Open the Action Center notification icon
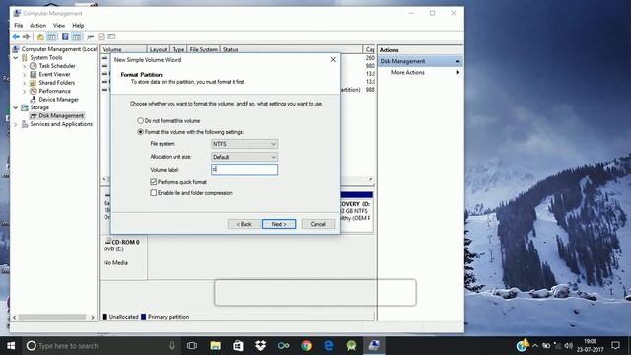The height and width of the screenshot is (355, 631). coord(615,345)
